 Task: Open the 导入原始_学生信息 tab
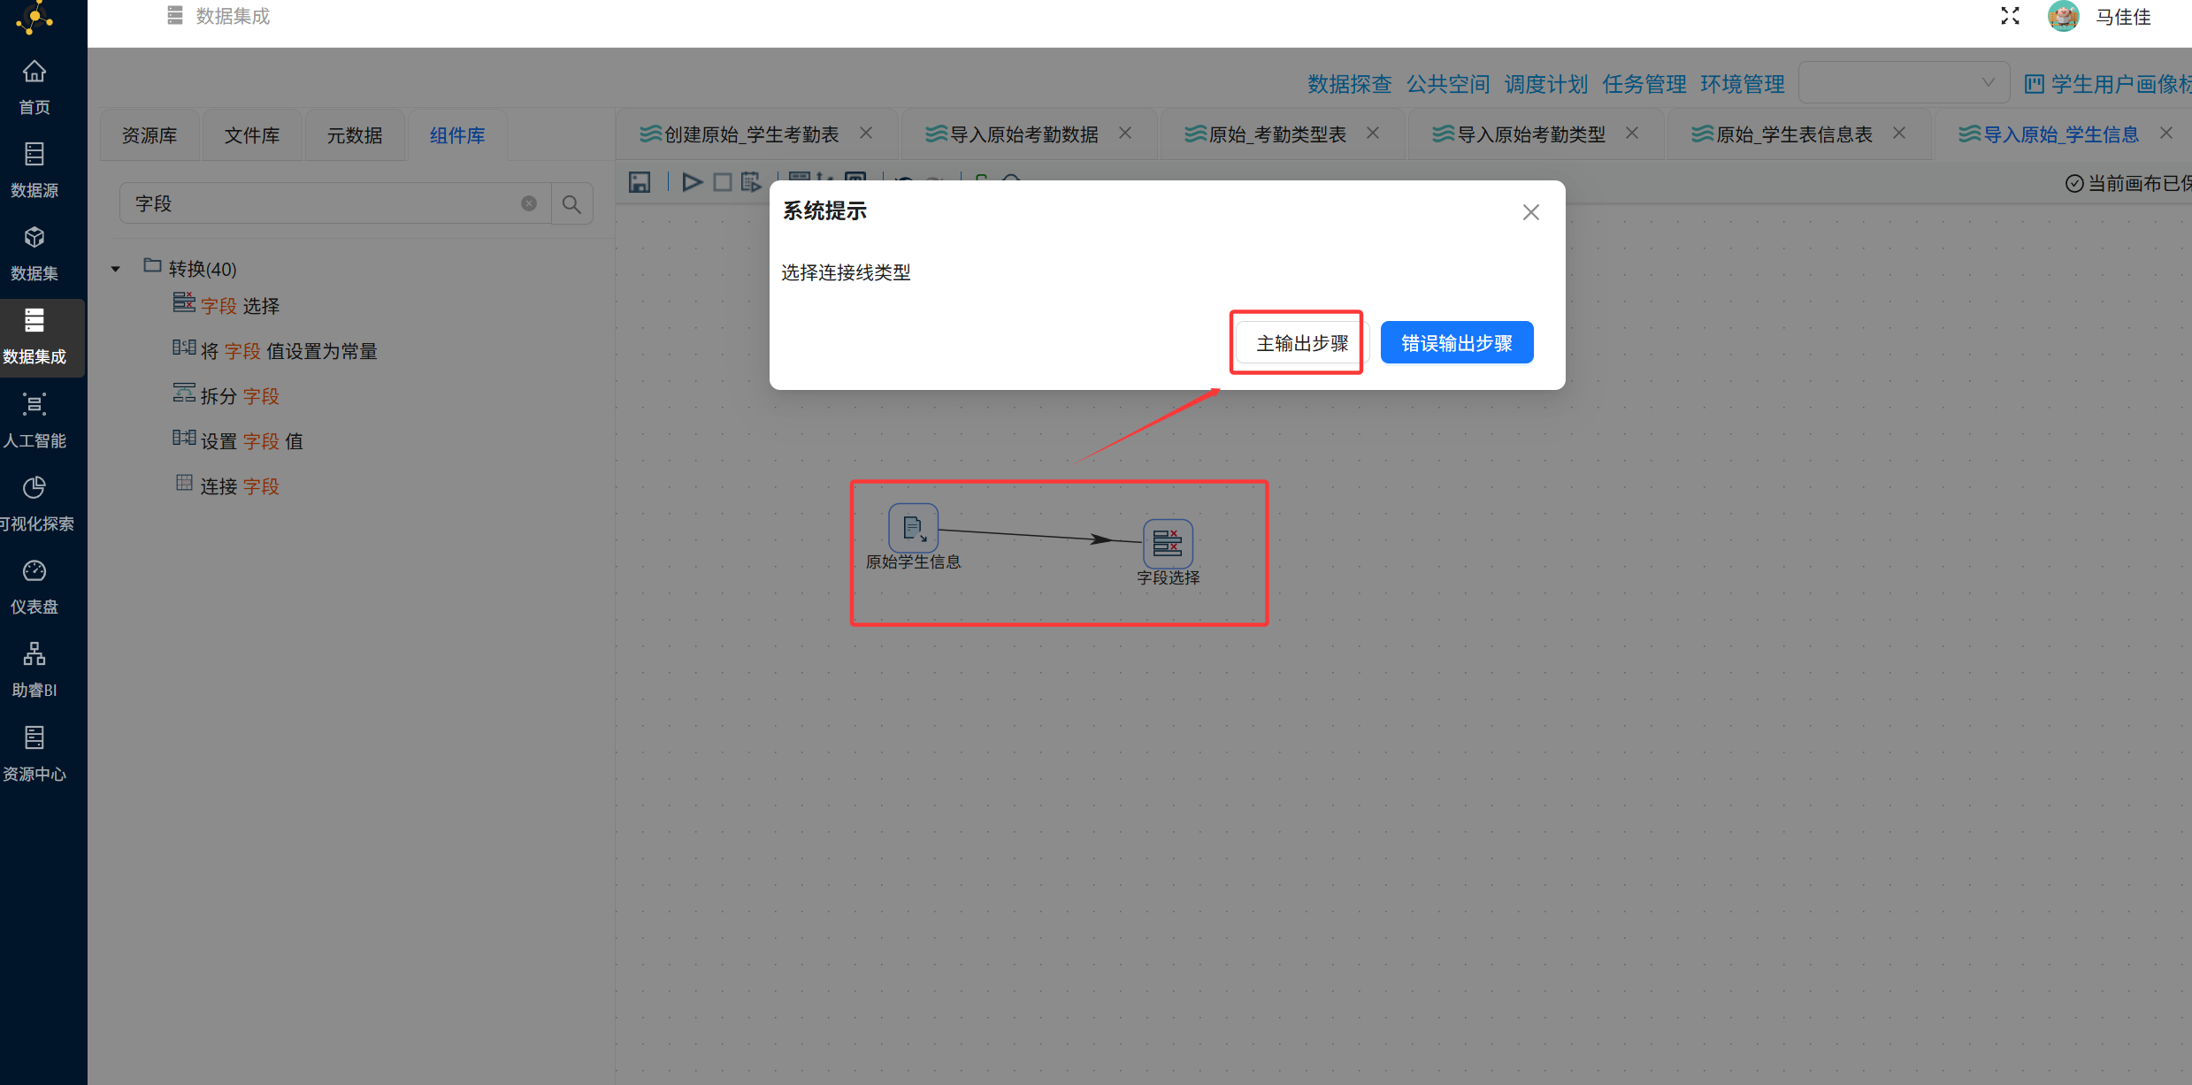[x=2060, y=134]
